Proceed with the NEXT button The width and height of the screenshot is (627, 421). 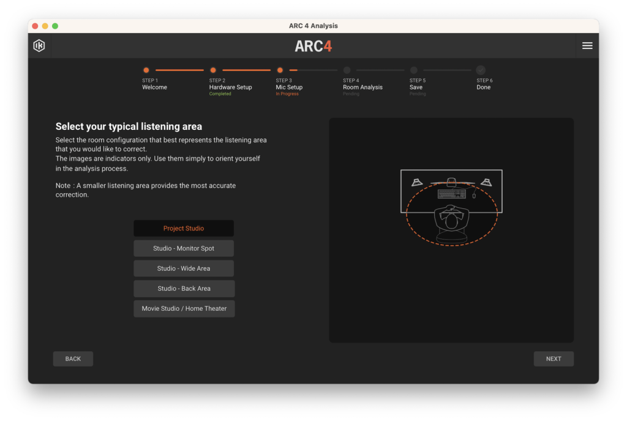(554, 359)
